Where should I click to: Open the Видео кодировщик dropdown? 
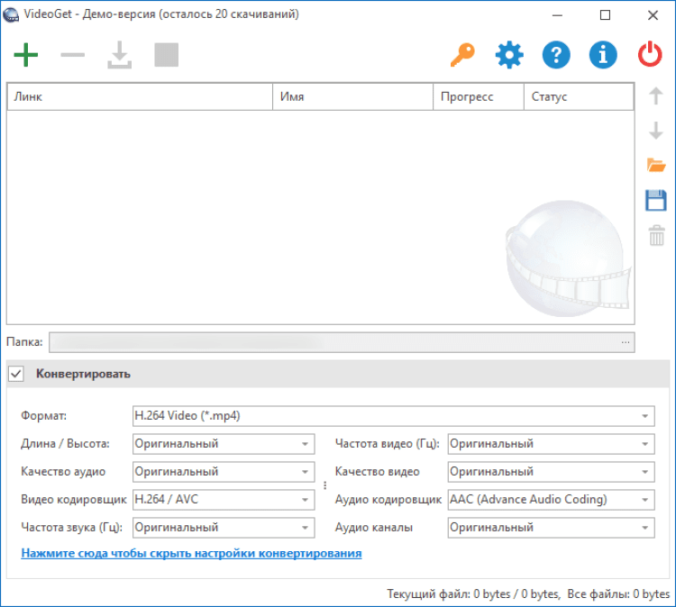pyautogui.click(x=224, y=500)
